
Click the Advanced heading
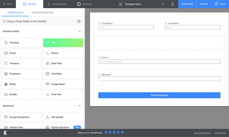8,106
